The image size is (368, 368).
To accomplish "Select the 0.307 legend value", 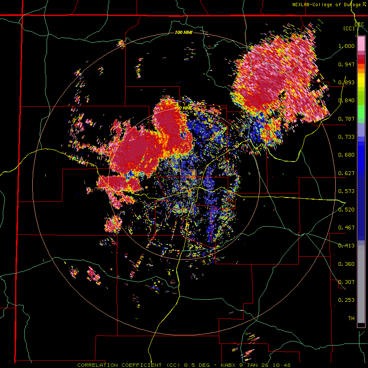I will pos(346,282).
